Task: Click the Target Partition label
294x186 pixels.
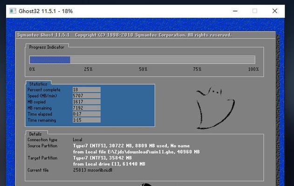Action: coord(42,158)
